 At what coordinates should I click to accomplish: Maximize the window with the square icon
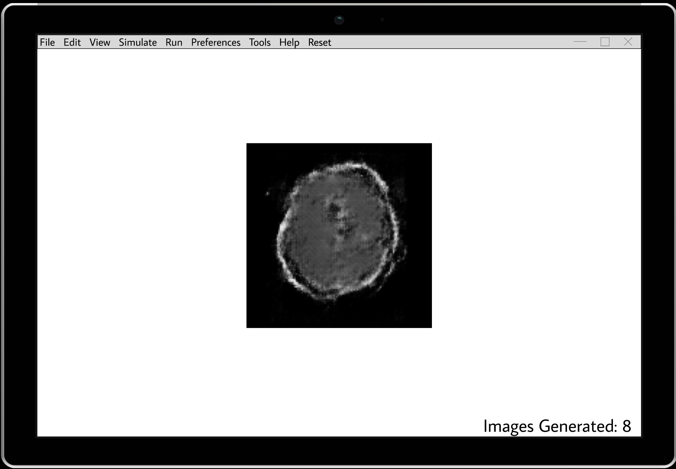click(605, 42)
